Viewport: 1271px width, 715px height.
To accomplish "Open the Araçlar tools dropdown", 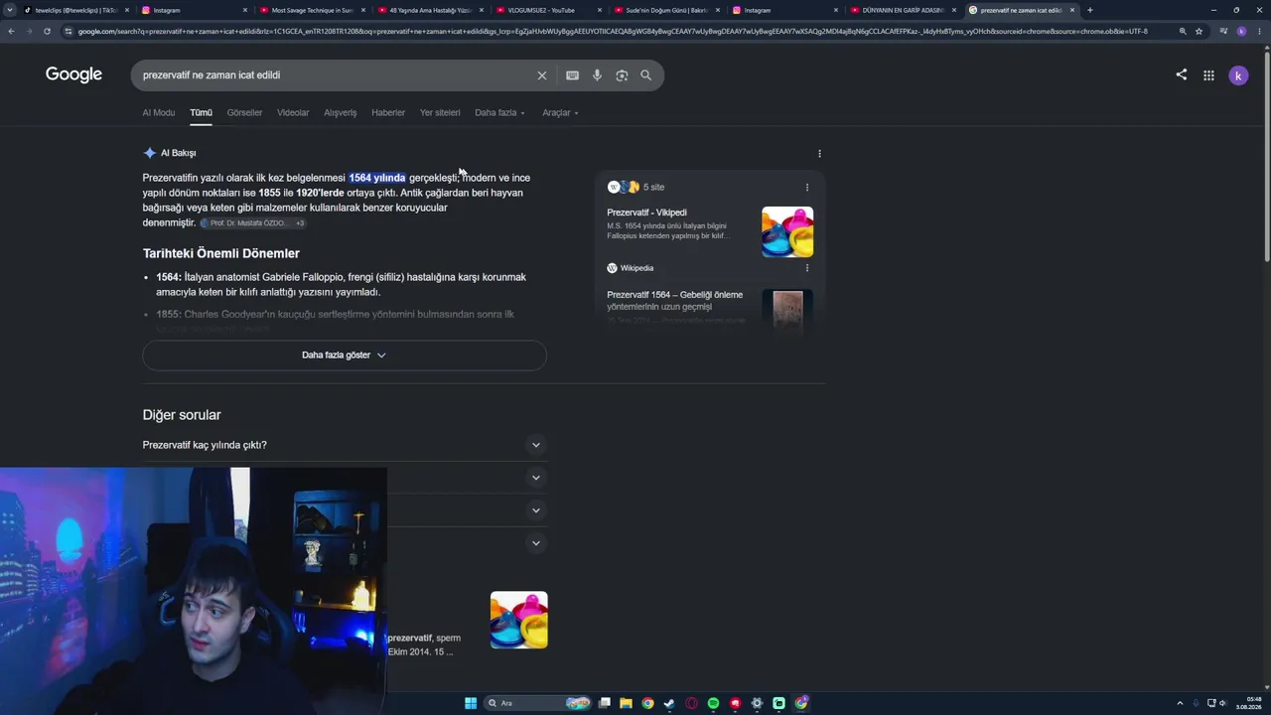I will [560, 112].
